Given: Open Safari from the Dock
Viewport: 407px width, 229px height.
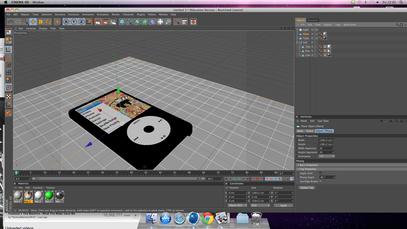Looking at the screenshot, I should tap(180, 218).
